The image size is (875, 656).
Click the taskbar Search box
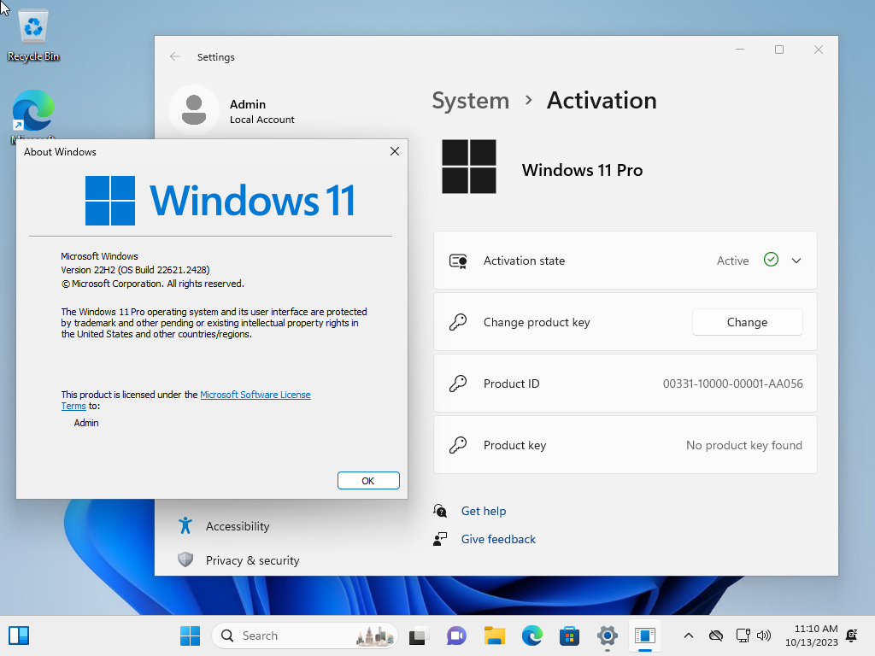(305, 635)
